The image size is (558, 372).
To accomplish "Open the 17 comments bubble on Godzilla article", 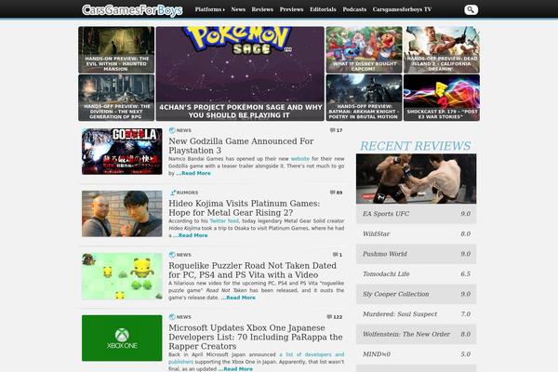I will tap(336, 130).
